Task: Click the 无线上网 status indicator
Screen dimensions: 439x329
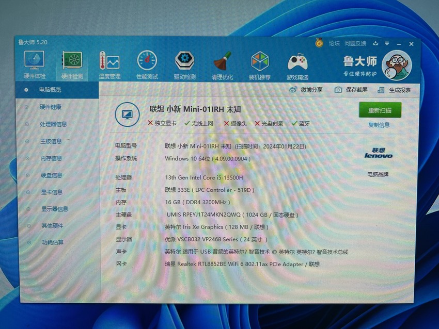Action: 199,123
